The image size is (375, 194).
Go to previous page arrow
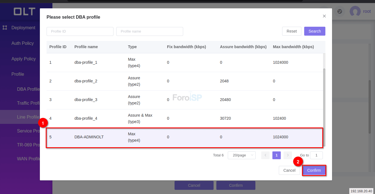tap(265, 155)
